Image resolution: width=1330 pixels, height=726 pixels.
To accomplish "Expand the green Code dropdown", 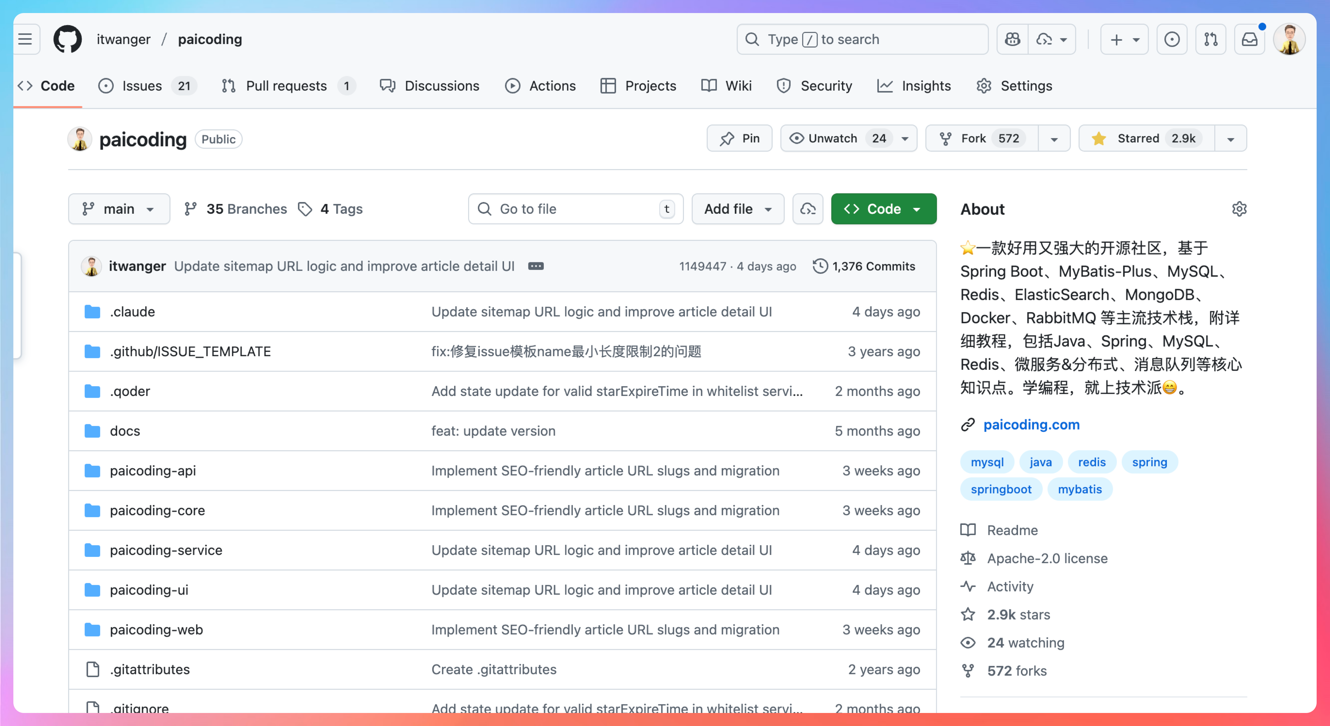I will (883, 209).
